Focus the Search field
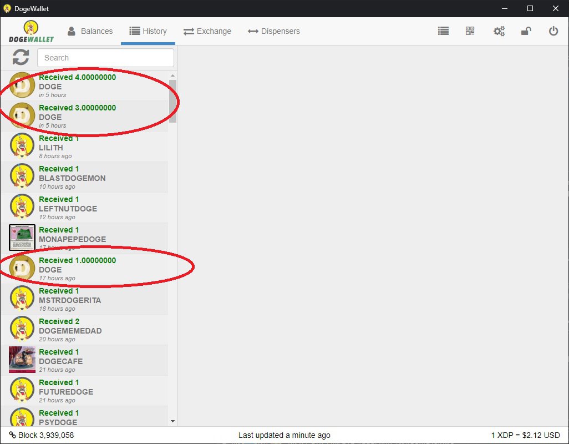The height and width of the screenshot is (444, 569). (x=105, y=58)
